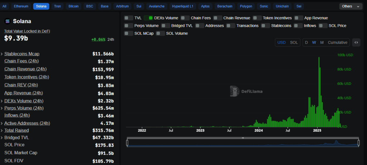This screenshot has height=165, width=367.
Task: Open the Sui chain tab
Action: pyautogui.click(x=139, y=6)
